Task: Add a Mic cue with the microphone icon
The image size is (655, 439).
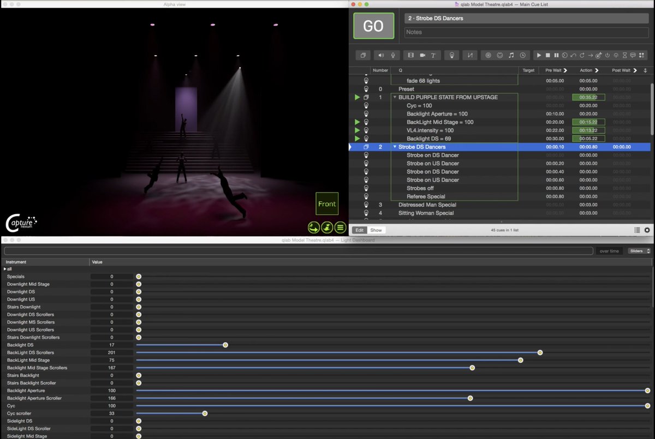Action: pyautogui.click(x=392, y=55)
